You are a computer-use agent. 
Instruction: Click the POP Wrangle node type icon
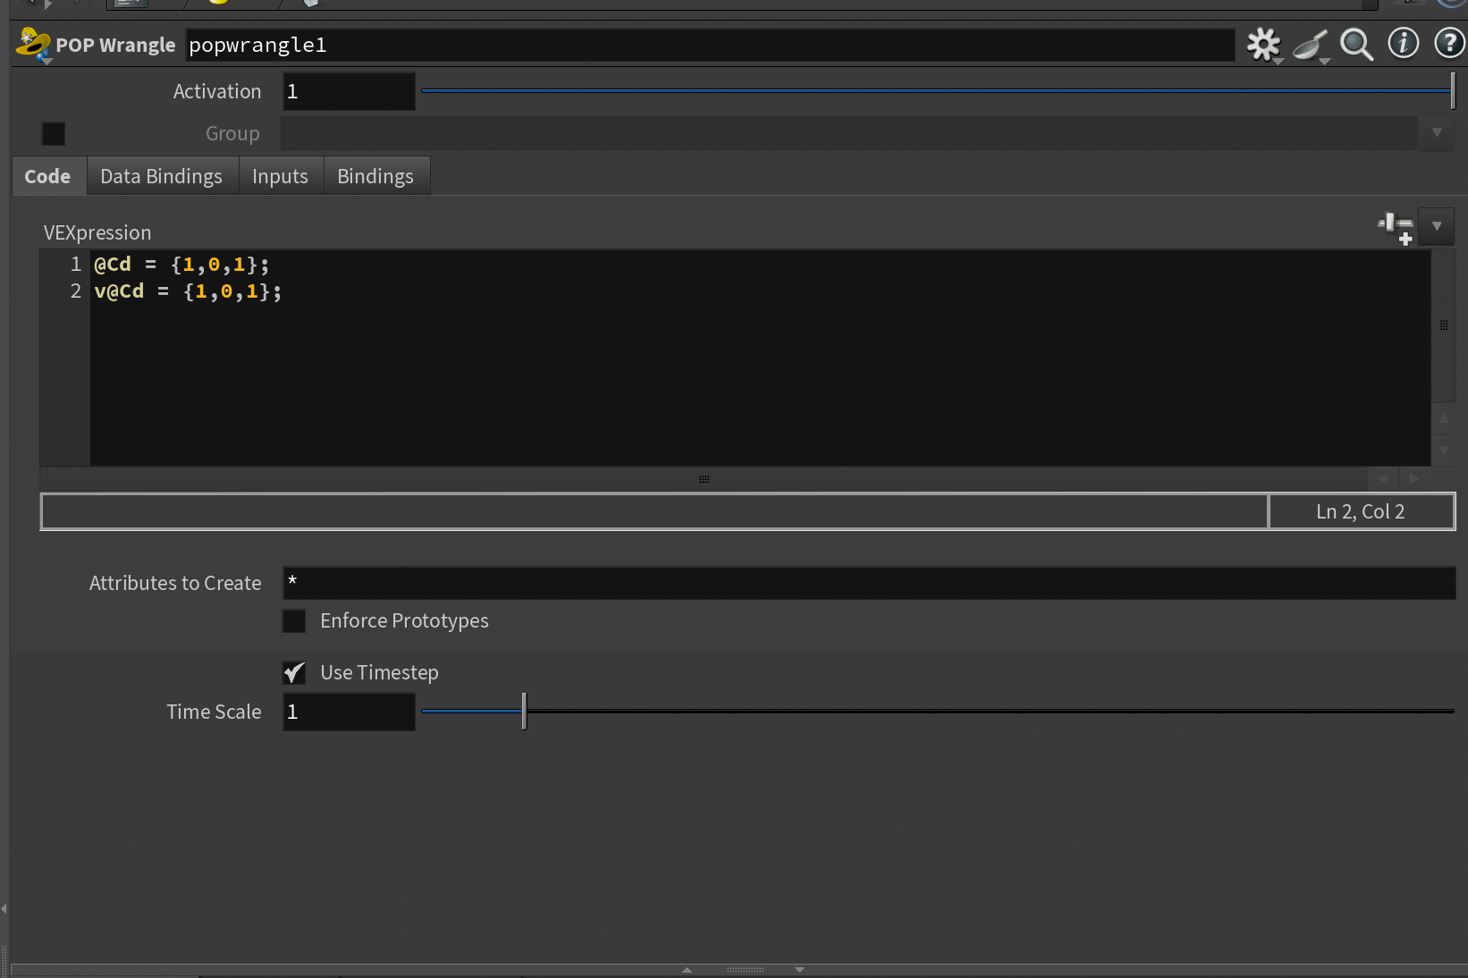tap(33, 45)
